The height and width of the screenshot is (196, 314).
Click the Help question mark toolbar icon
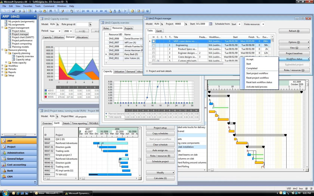click(x=148, y=11)
